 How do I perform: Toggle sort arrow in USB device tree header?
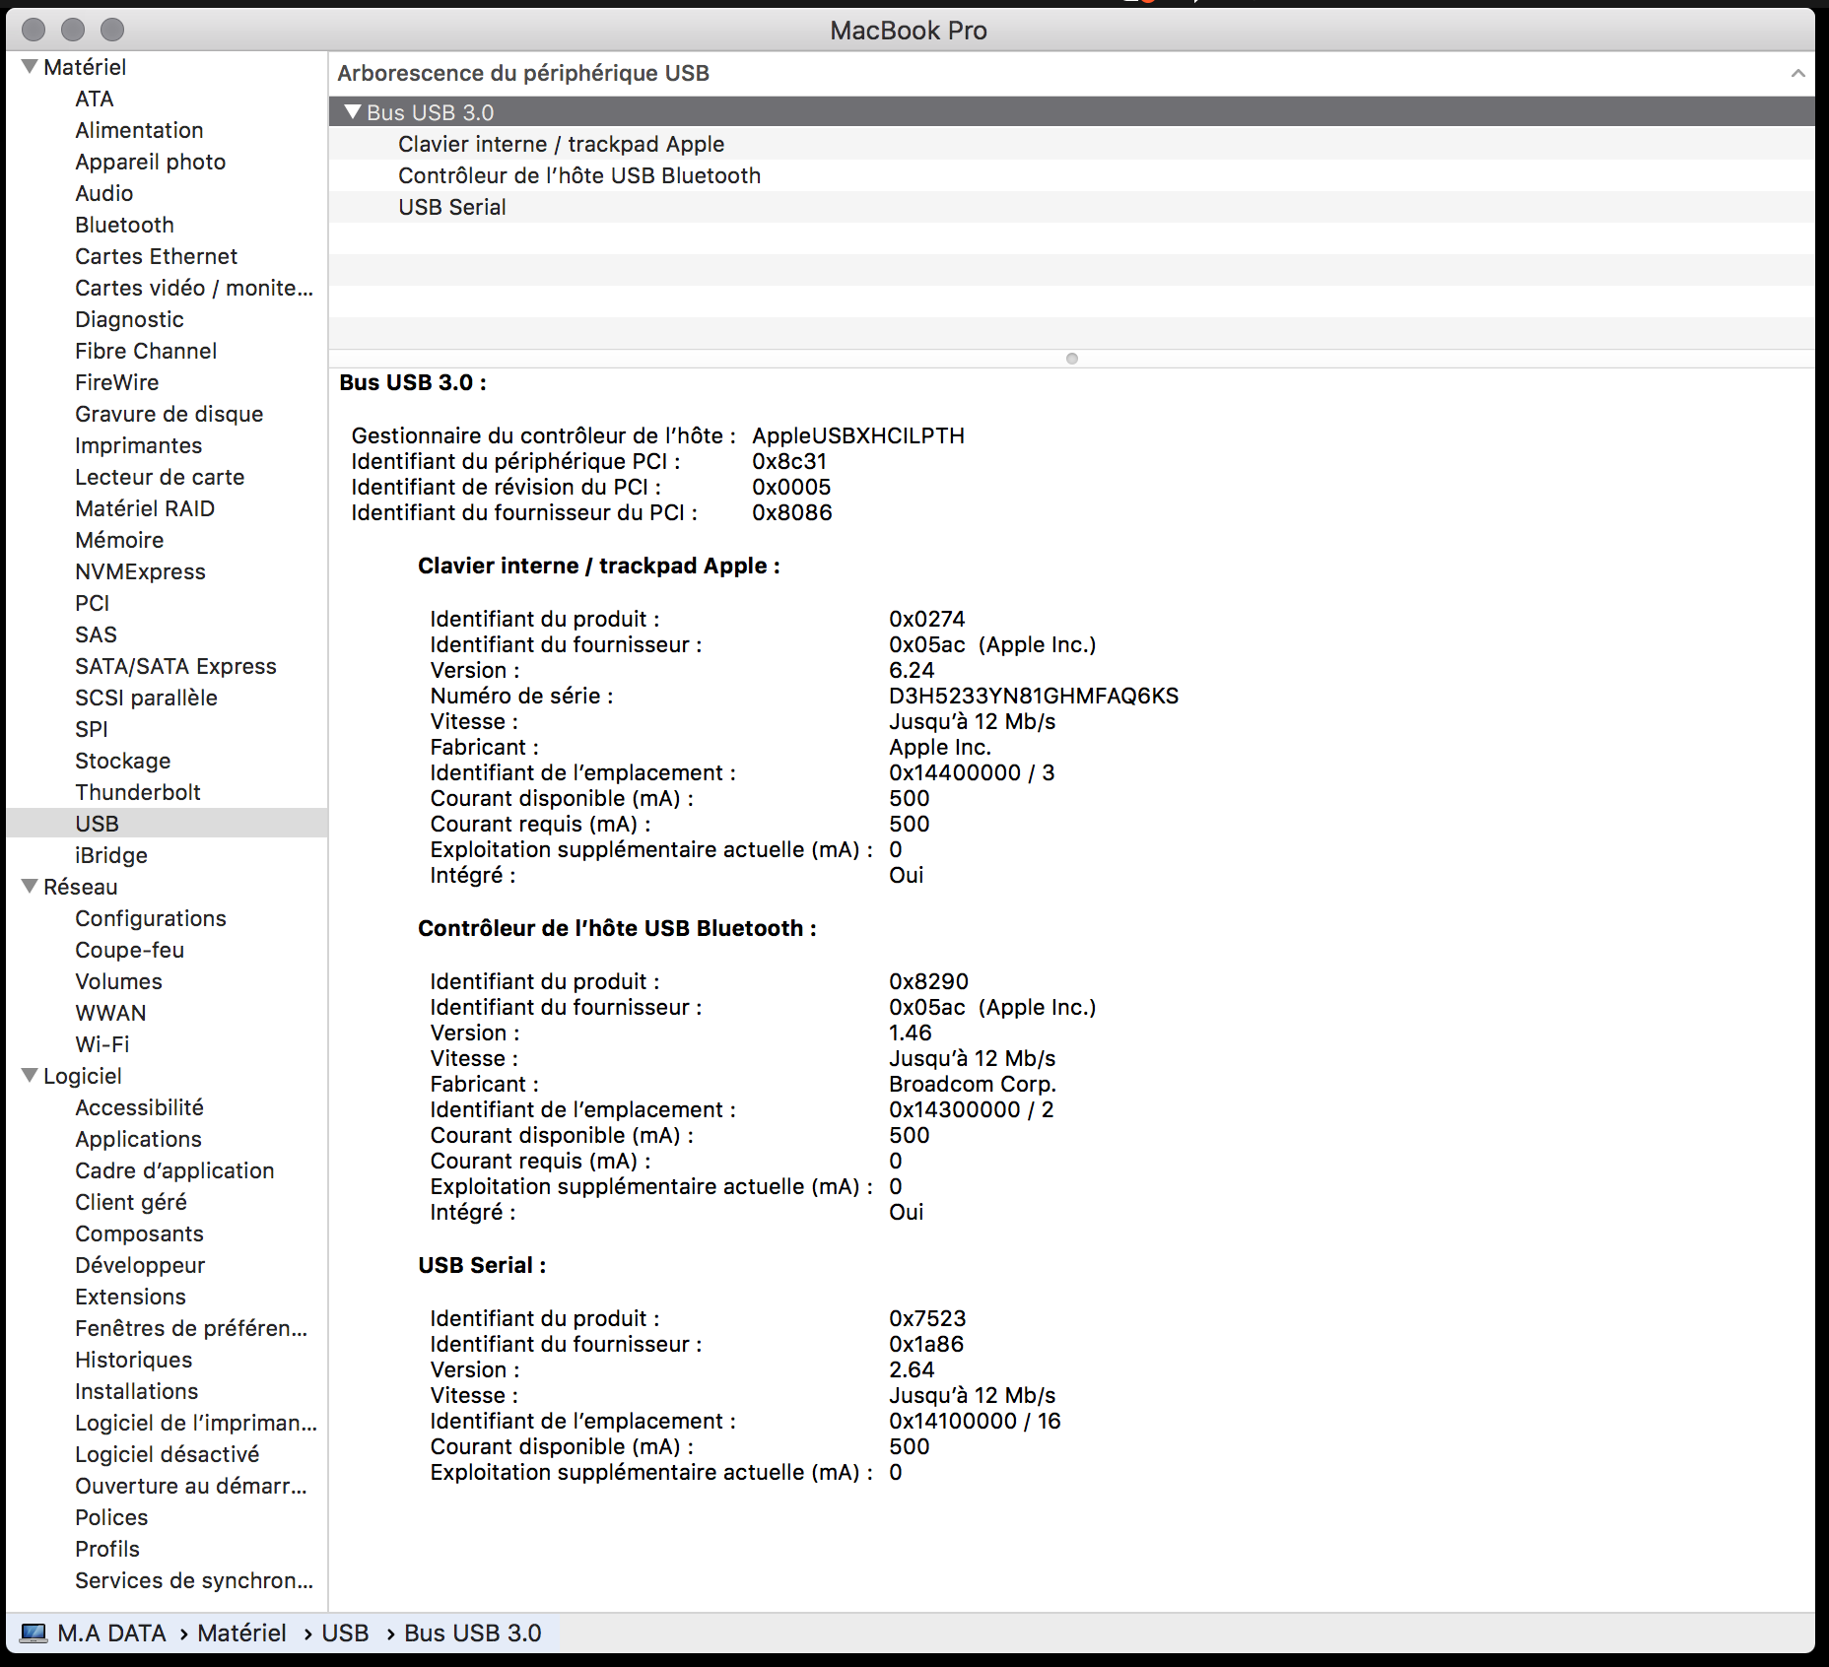coord(1797,73)
